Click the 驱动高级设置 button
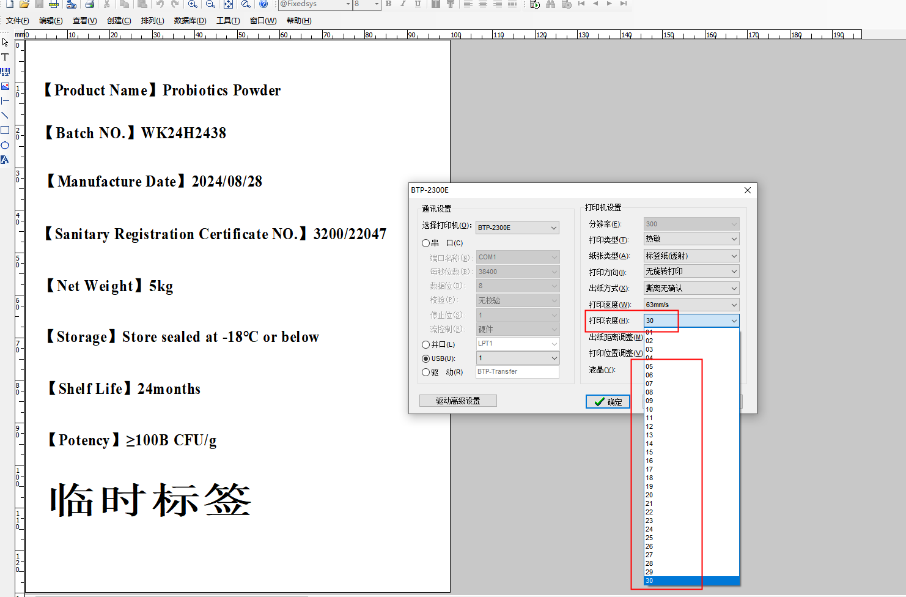 458,401
